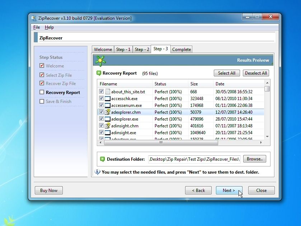Switch to the Complete tab

coord(181,49)
